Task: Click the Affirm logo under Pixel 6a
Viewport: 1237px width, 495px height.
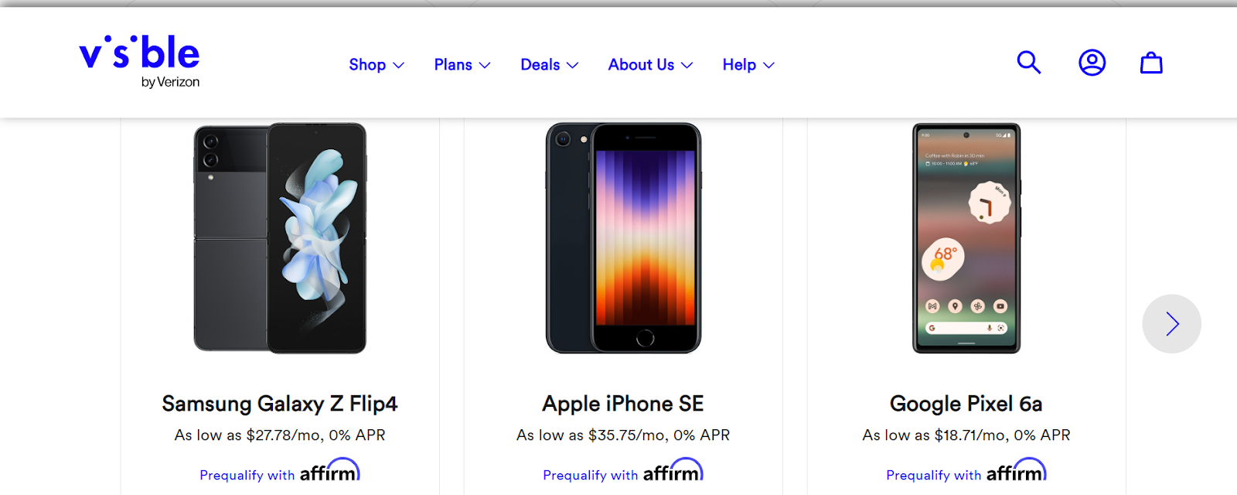Action: coord(1016,472)
